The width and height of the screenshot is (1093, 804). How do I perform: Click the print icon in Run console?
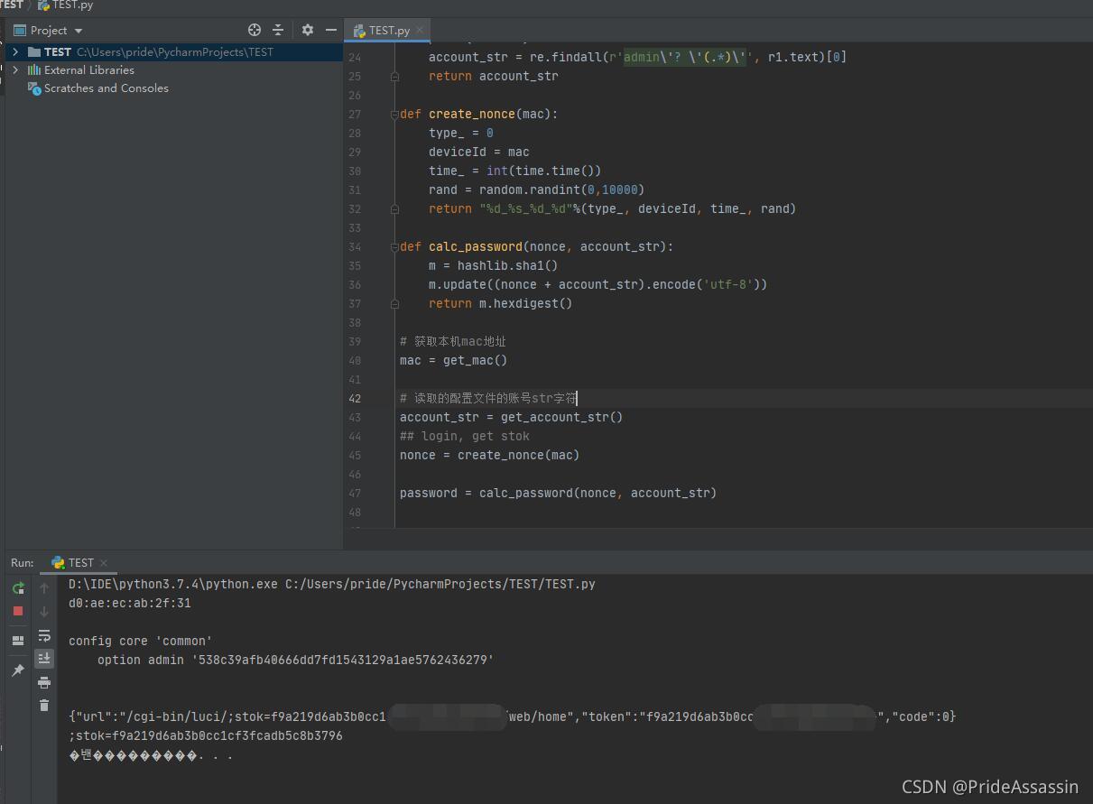coord(44,682)
